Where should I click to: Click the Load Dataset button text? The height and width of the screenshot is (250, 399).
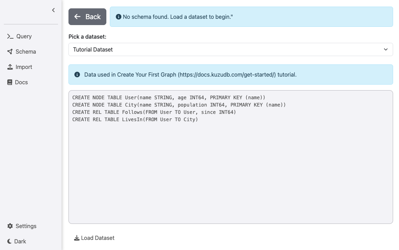tap(98, 238)
